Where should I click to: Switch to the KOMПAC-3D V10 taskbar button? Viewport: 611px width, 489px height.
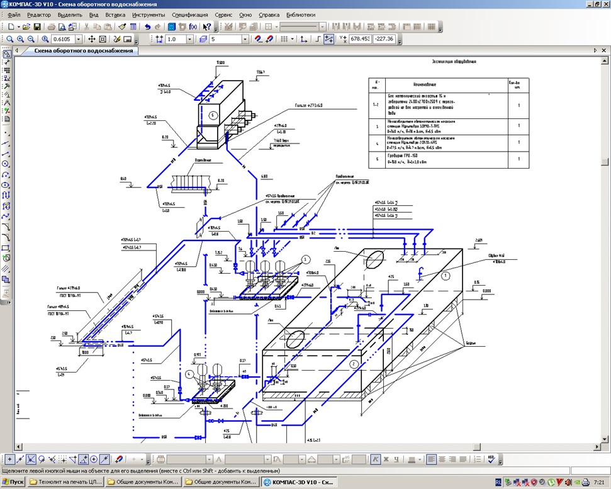pos(299,482)
